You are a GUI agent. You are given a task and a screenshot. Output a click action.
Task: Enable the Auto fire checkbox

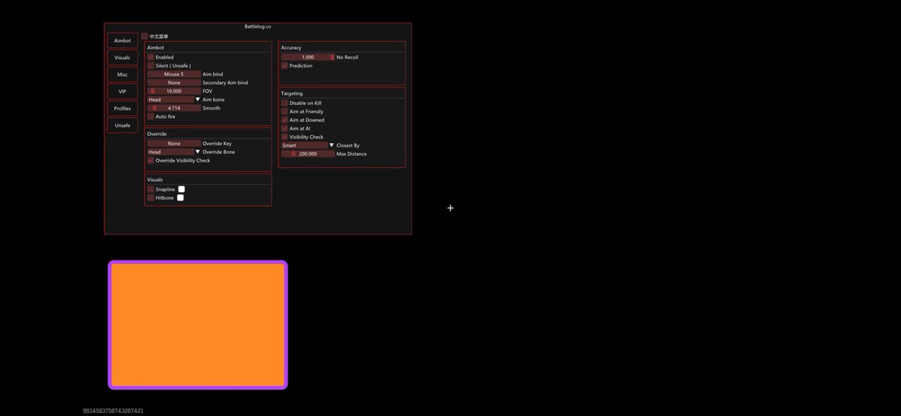click(x=150, y=116)
